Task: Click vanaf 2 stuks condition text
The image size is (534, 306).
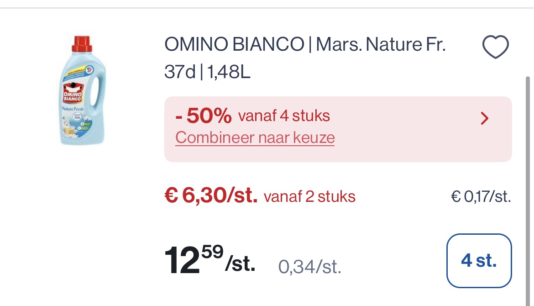Action: [x=309, y=197]
